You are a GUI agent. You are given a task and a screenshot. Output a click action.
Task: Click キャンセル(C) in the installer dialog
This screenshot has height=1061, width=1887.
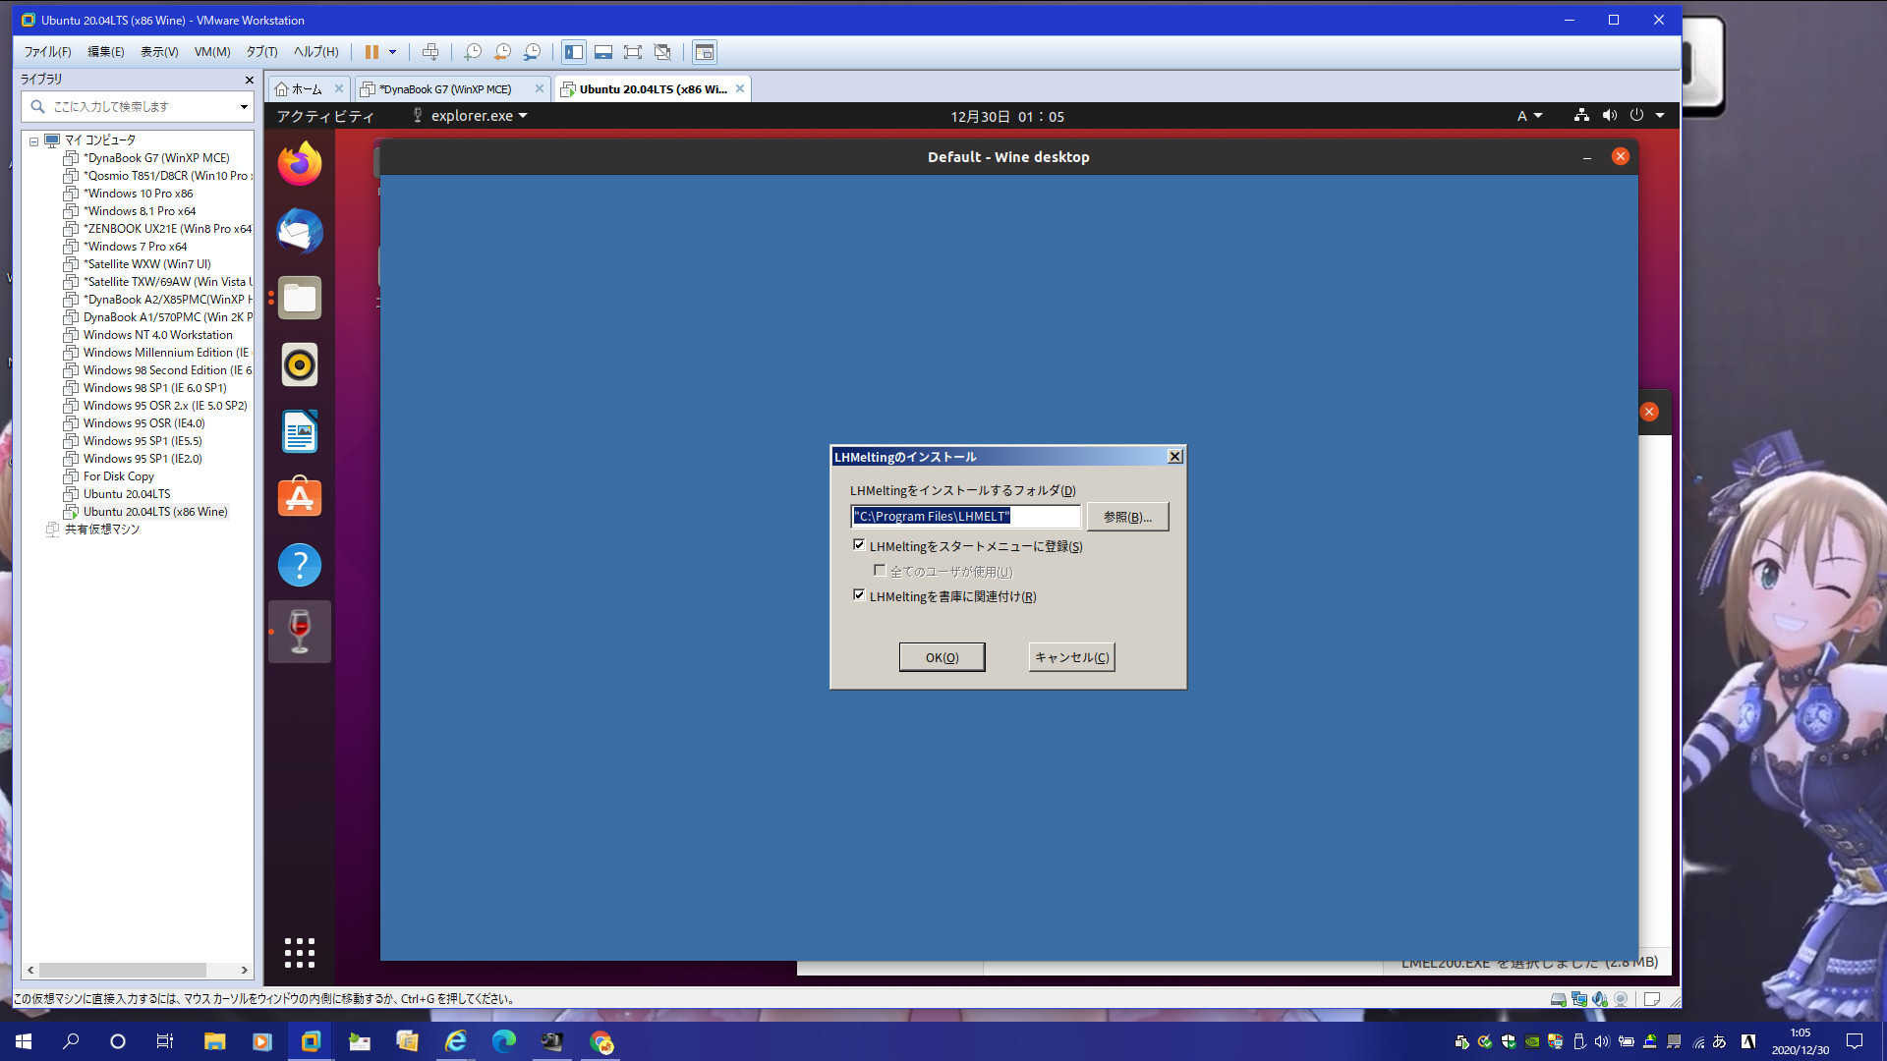coord(1071,657)
